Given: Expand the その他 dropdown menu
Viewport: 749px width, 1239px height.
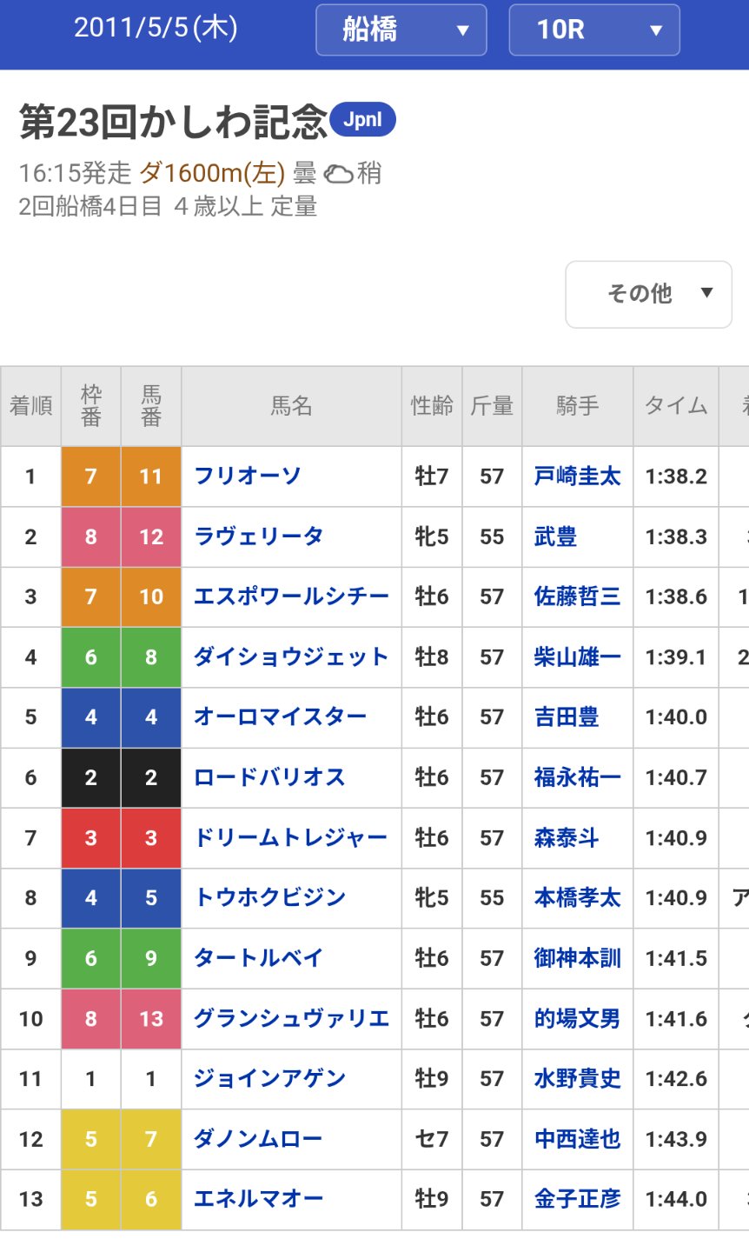Looking at the screenshot, I should pos(649,294).
